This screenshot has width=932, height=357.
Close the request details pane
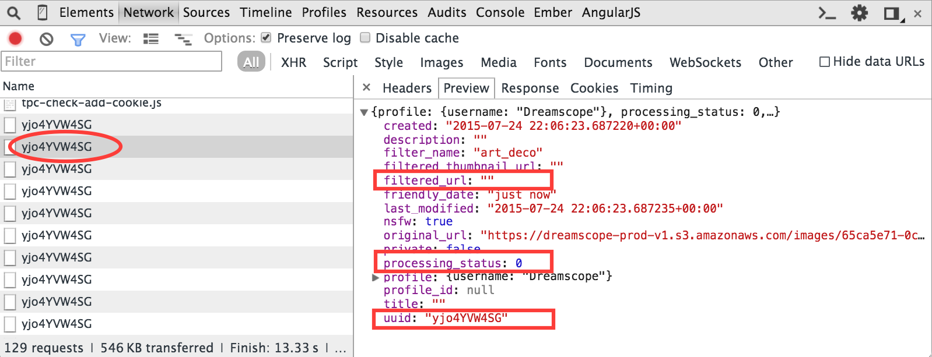pos(366,87)
